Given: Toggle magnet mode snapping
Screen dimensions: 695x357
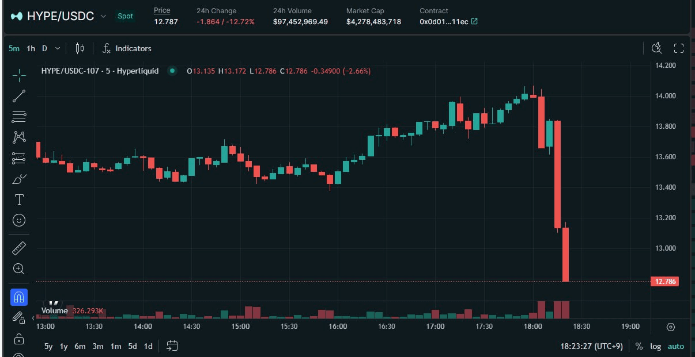Looking at the screenshot, I should (19, 297).
